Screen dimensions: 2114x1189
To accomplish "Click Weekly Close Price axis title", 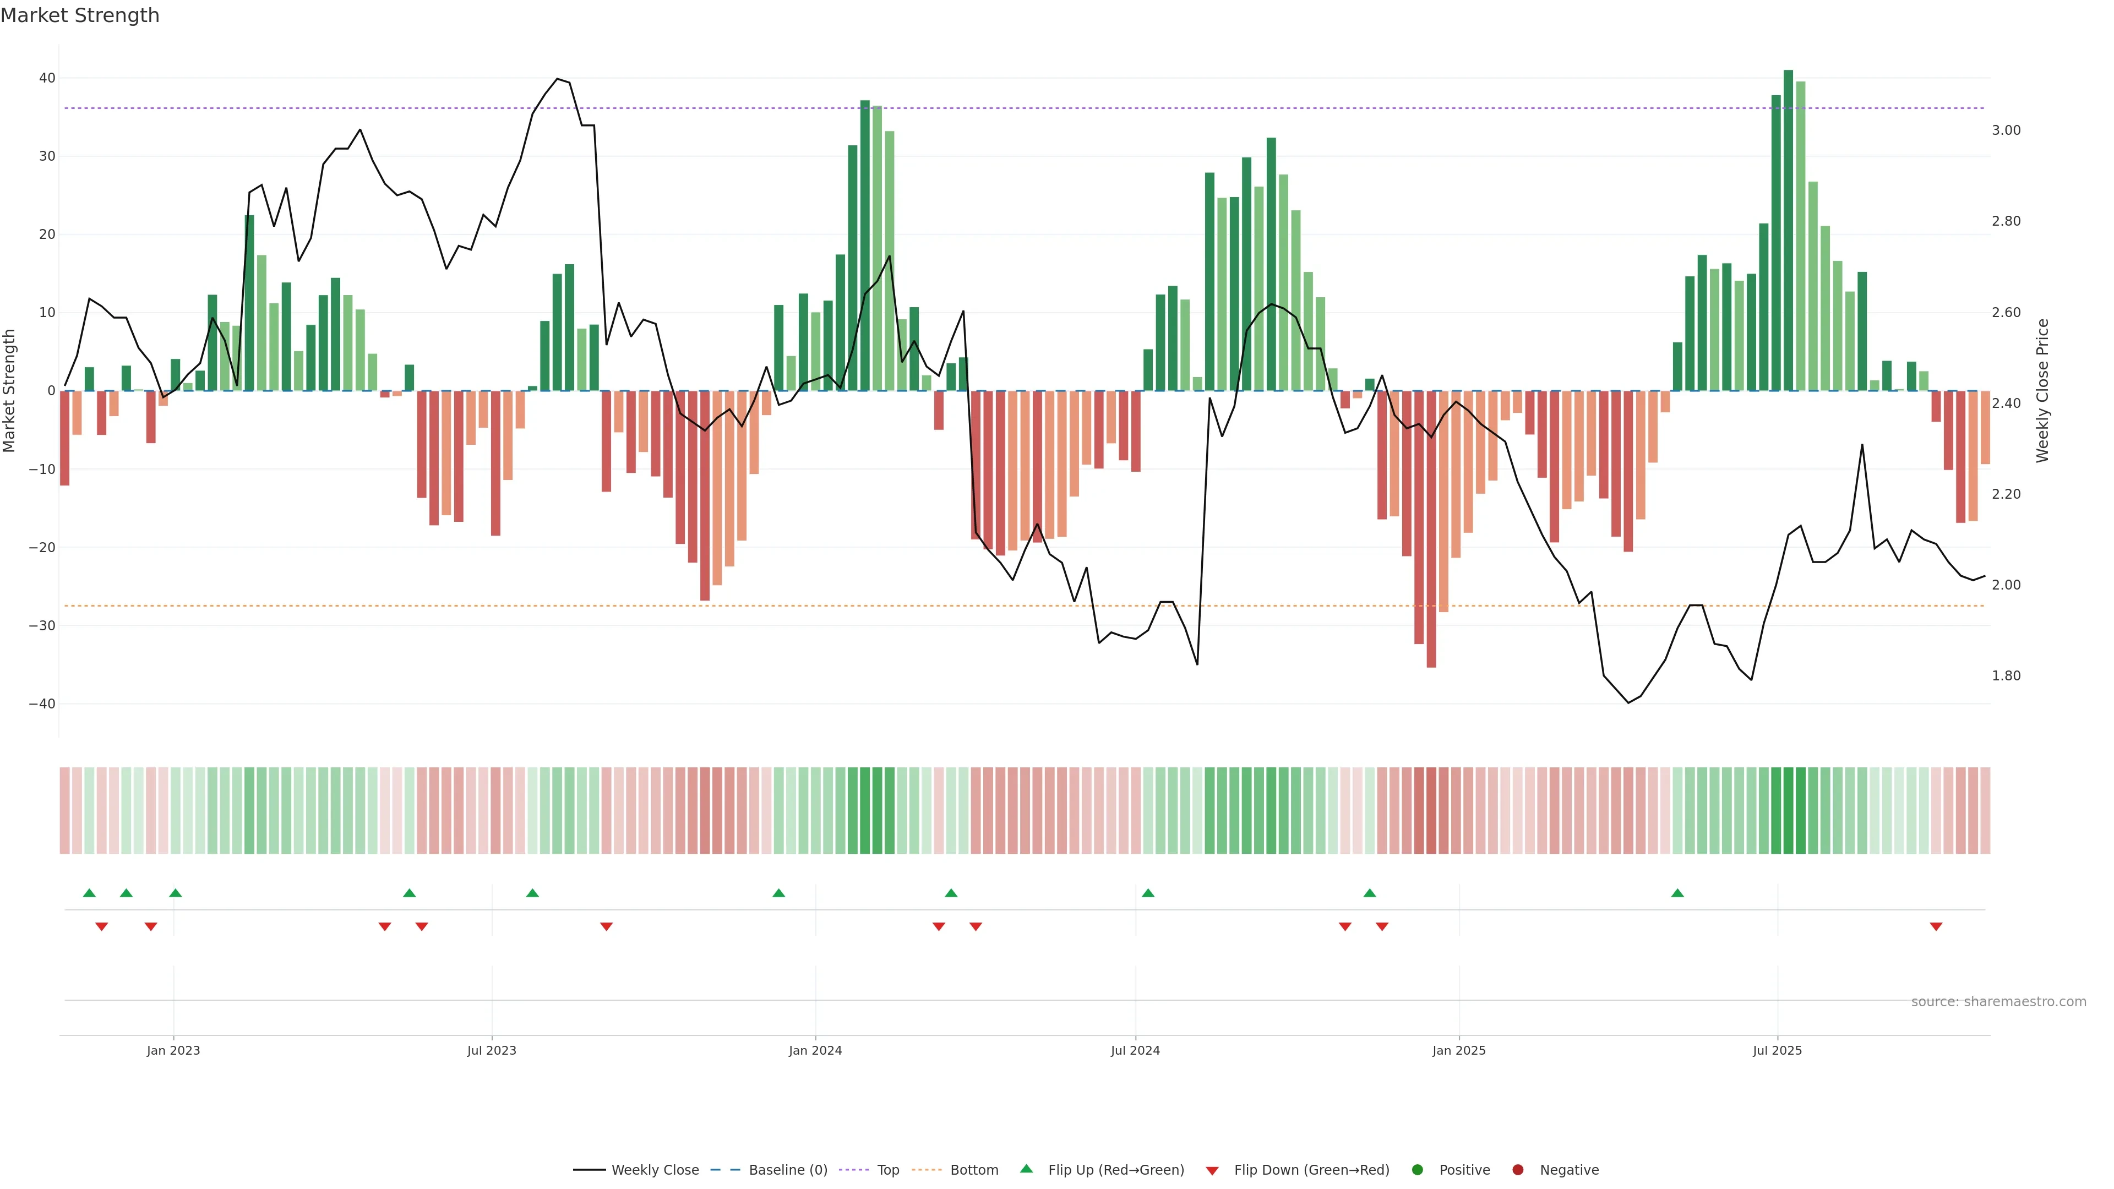I will [2042, 391].
